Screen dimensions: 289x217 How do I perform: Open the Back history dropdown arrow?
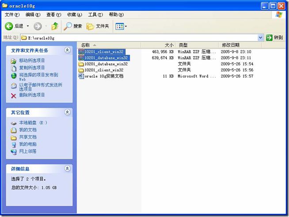pos(28,26)
